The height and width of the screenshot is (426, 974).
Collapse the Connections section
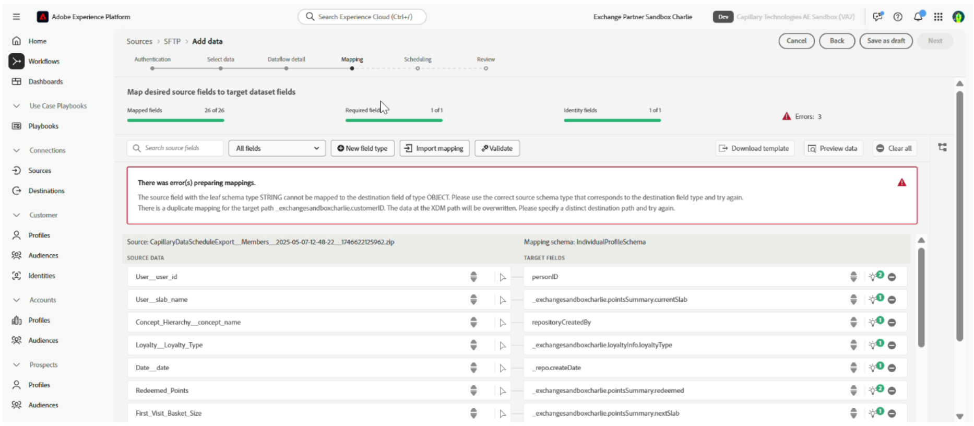[16, 150]
